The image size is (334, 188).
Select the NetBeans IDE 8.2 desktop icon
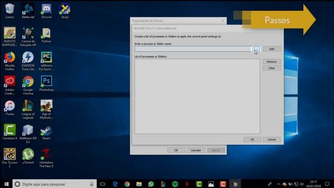28,134
